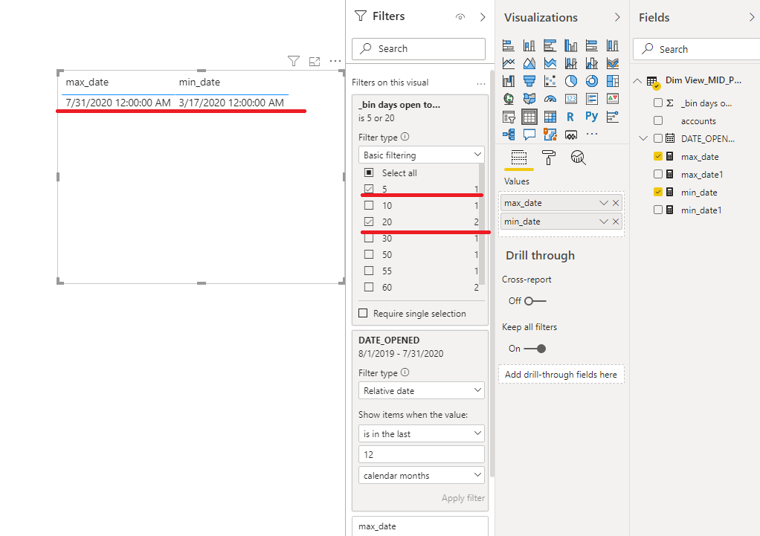Enter focus mode on the table visual
Image resolution: width=760 pixels, height=536 pixels.
pos(315,61)
